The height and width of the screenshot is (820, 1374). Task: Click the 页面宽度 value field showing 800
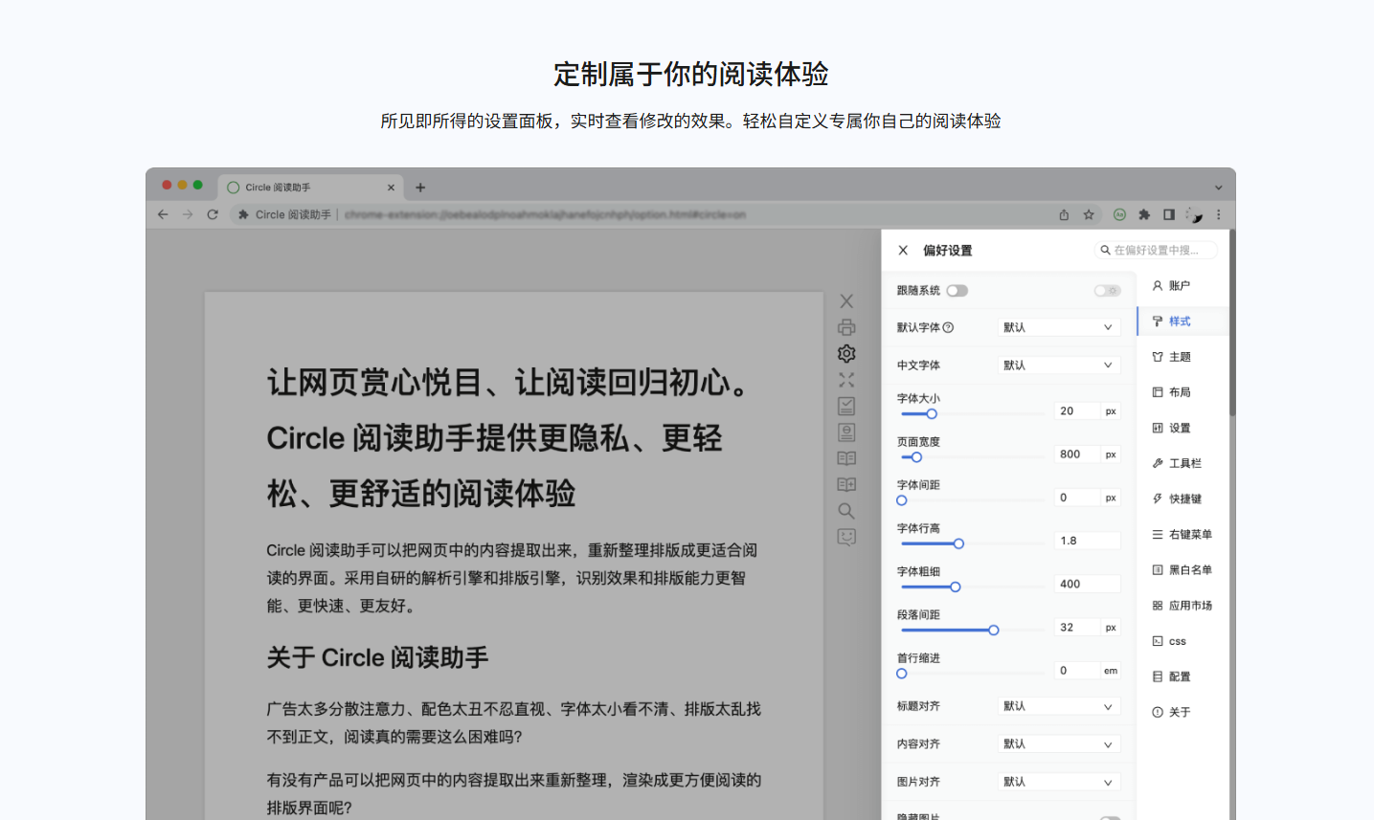tap(1077, 454)
